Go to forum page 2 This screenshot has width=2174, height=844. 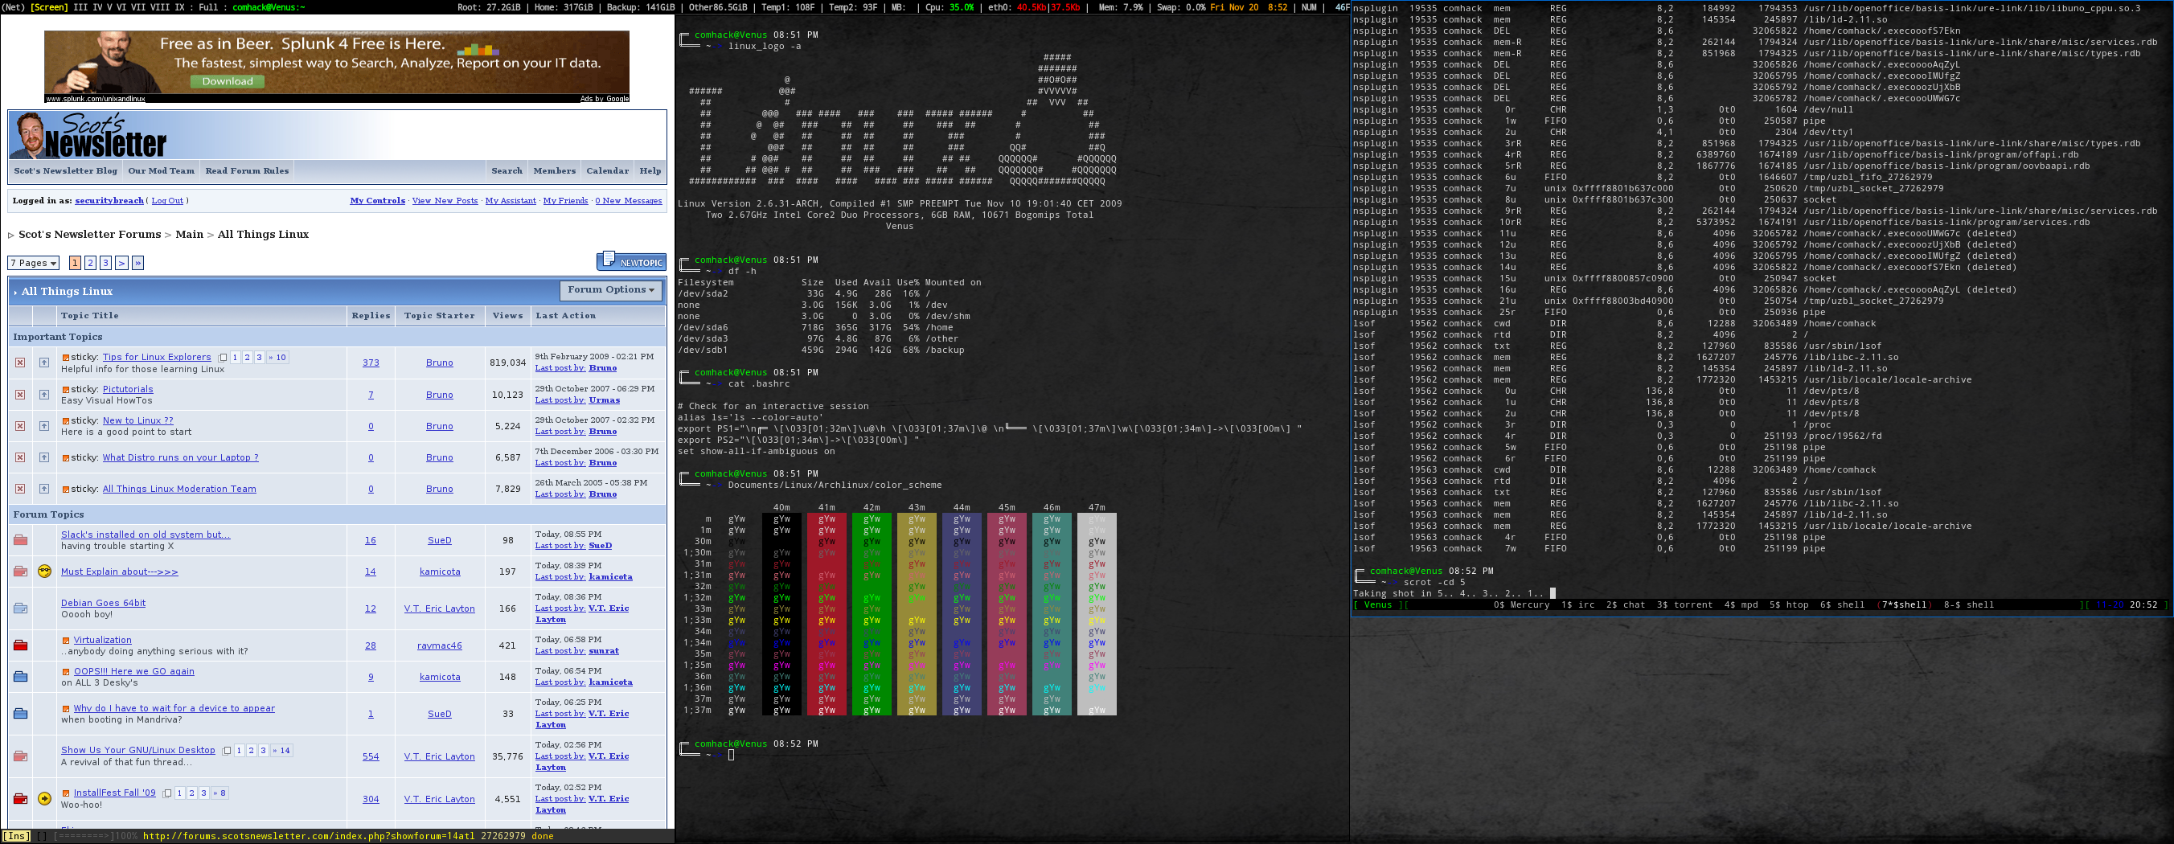(x=90, y=264)
